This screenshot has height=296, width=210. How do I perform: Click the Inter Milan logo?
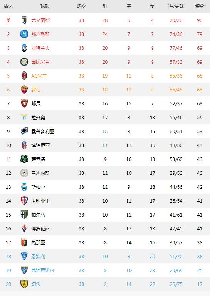24,62
